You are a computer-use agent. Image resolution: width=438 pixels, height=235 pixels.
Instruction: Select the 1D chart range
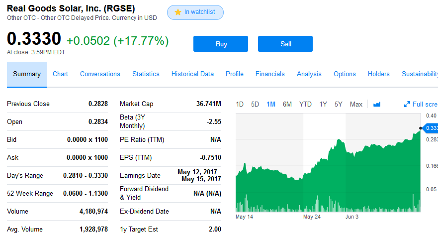tap(240, 104)
